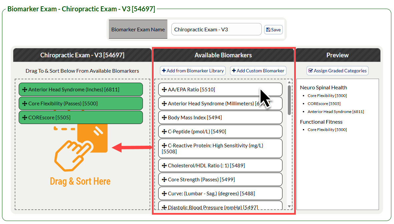394x224 pixels.
Task: Select the green COREscore [5505] item
Action: 81,118
